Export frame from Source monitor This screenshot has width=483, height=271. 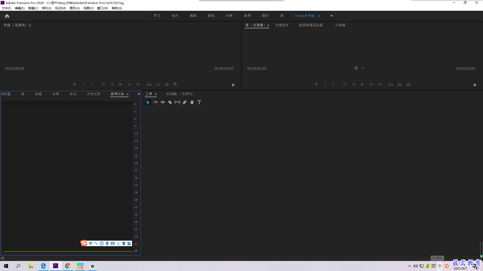pyautogui.click(x=409, y=85)
